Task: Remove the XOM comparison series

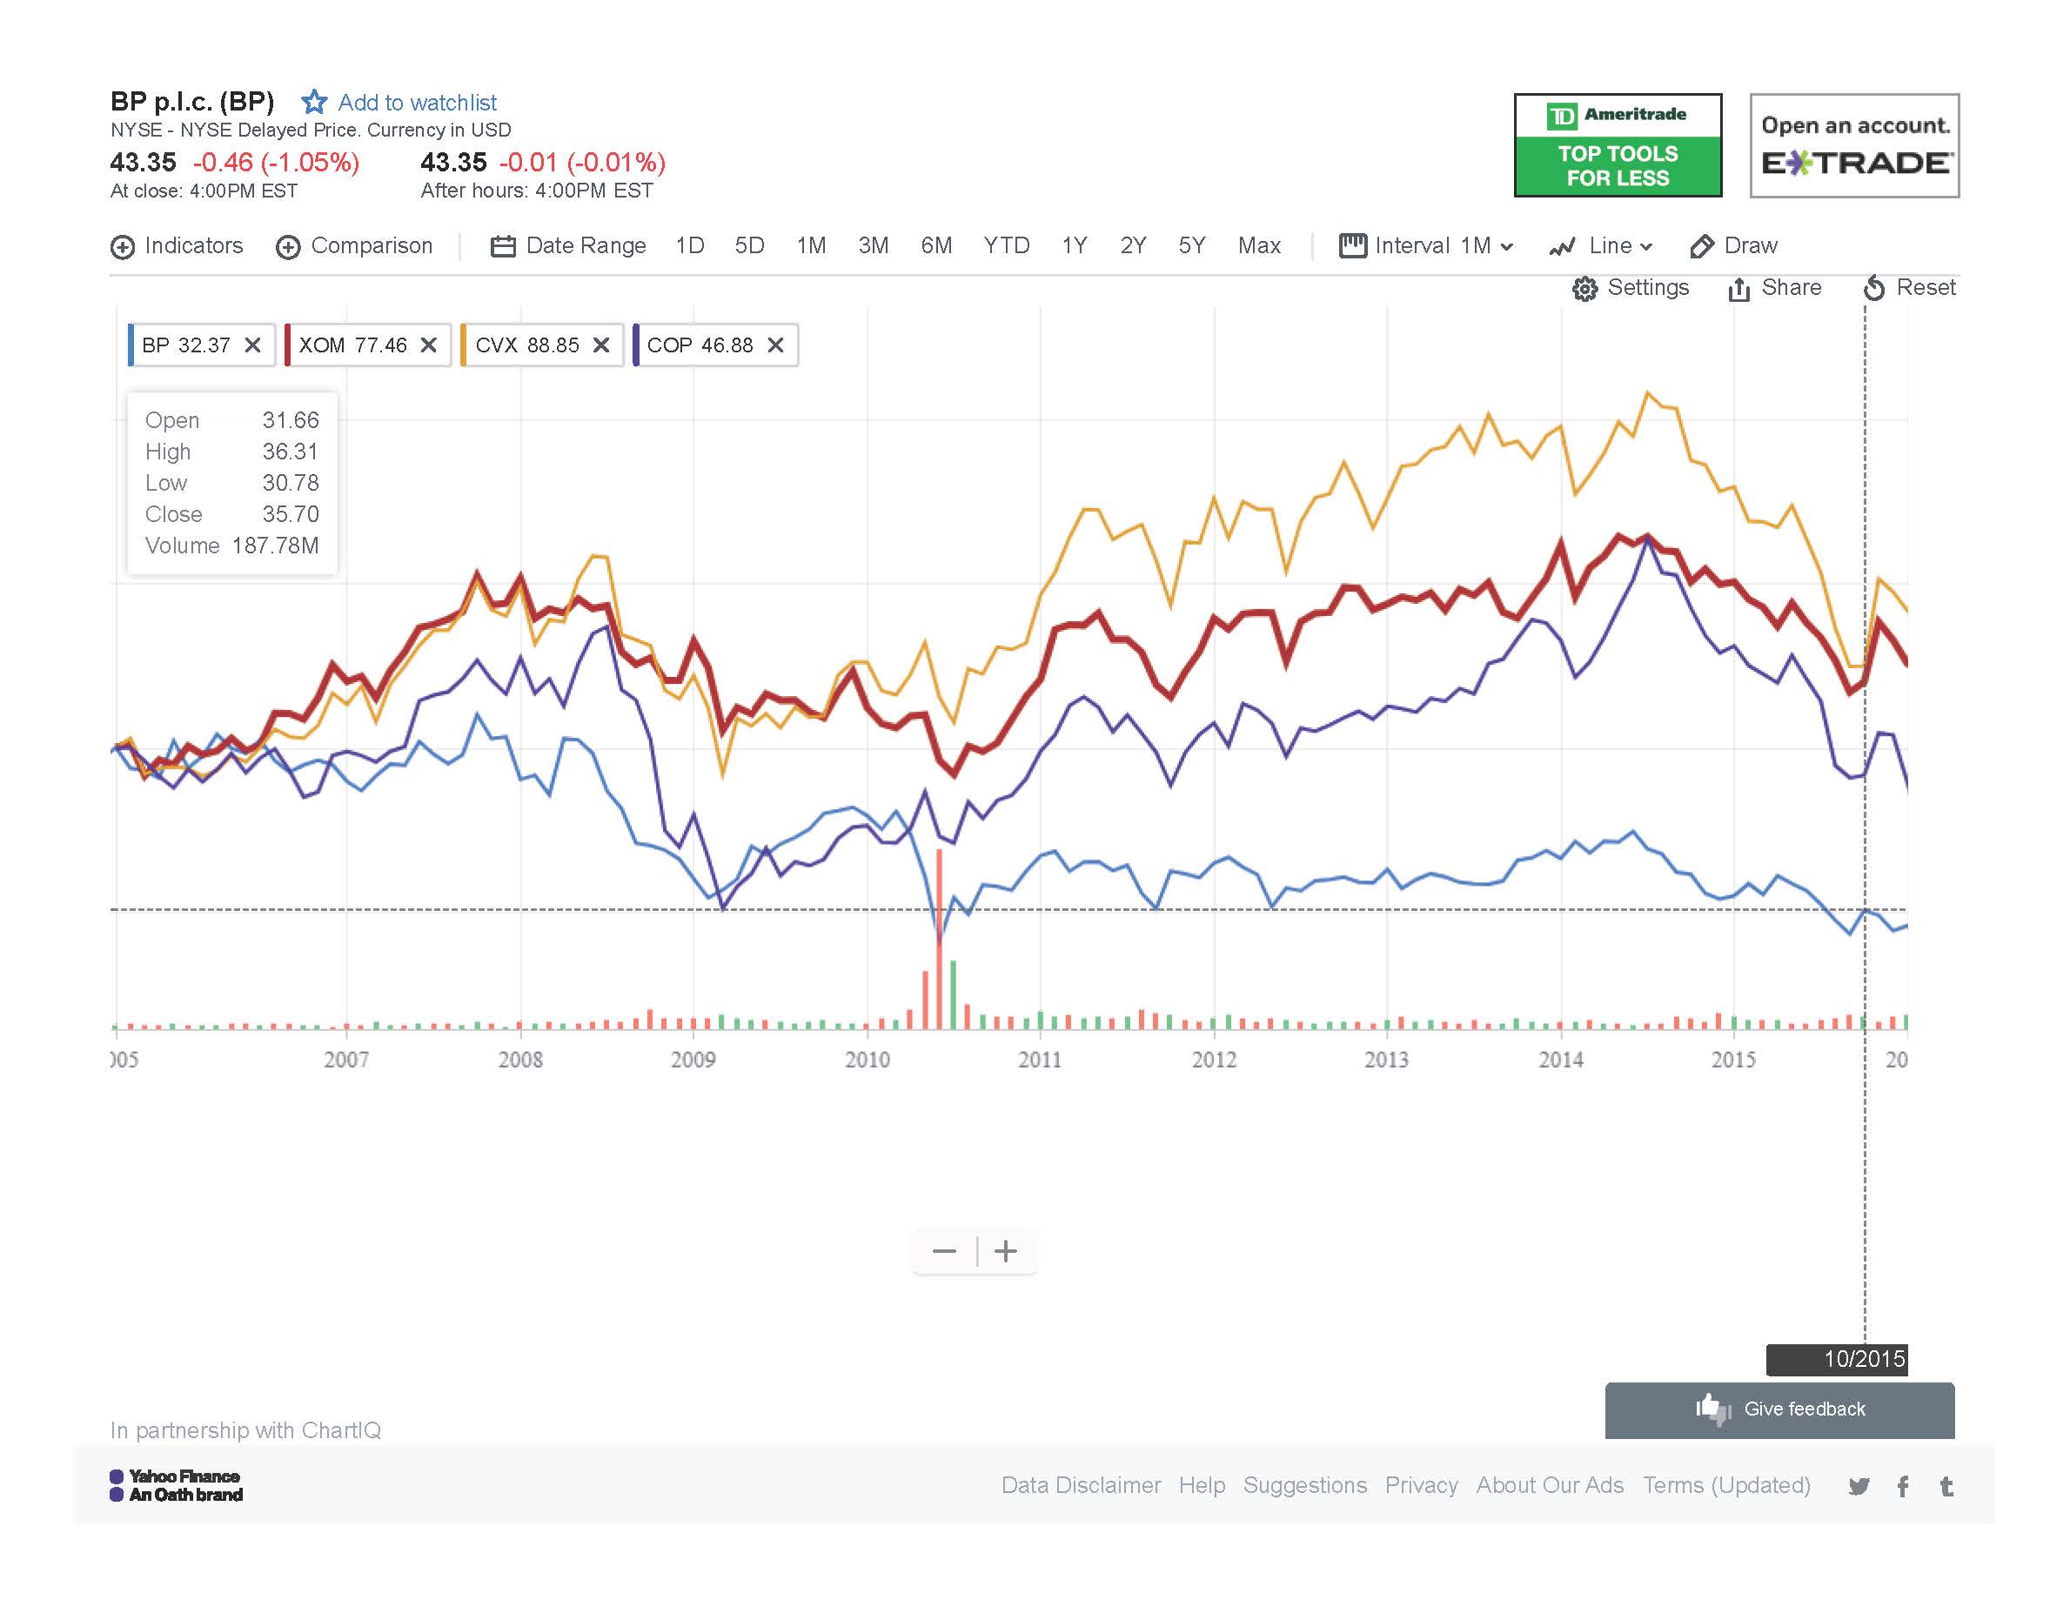Action: pos(428,345)
